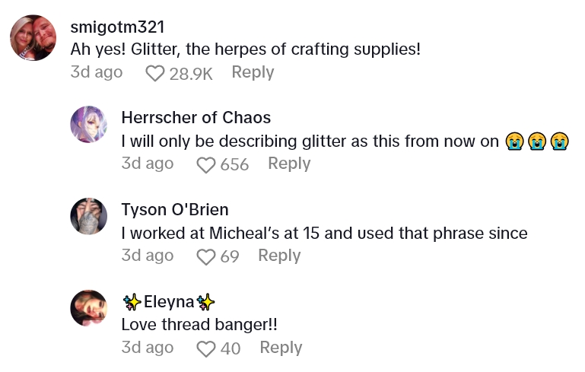This screenshot has height=372, width=585.
Task: Reply to Tyson O'Brien's comment
Action: tap(279, 256)
